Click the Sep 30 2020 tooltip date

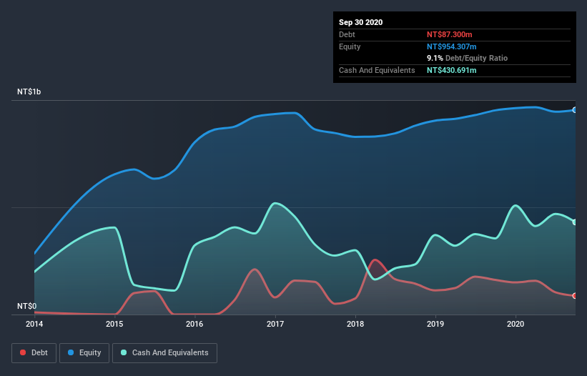click(x=361, y=22)
